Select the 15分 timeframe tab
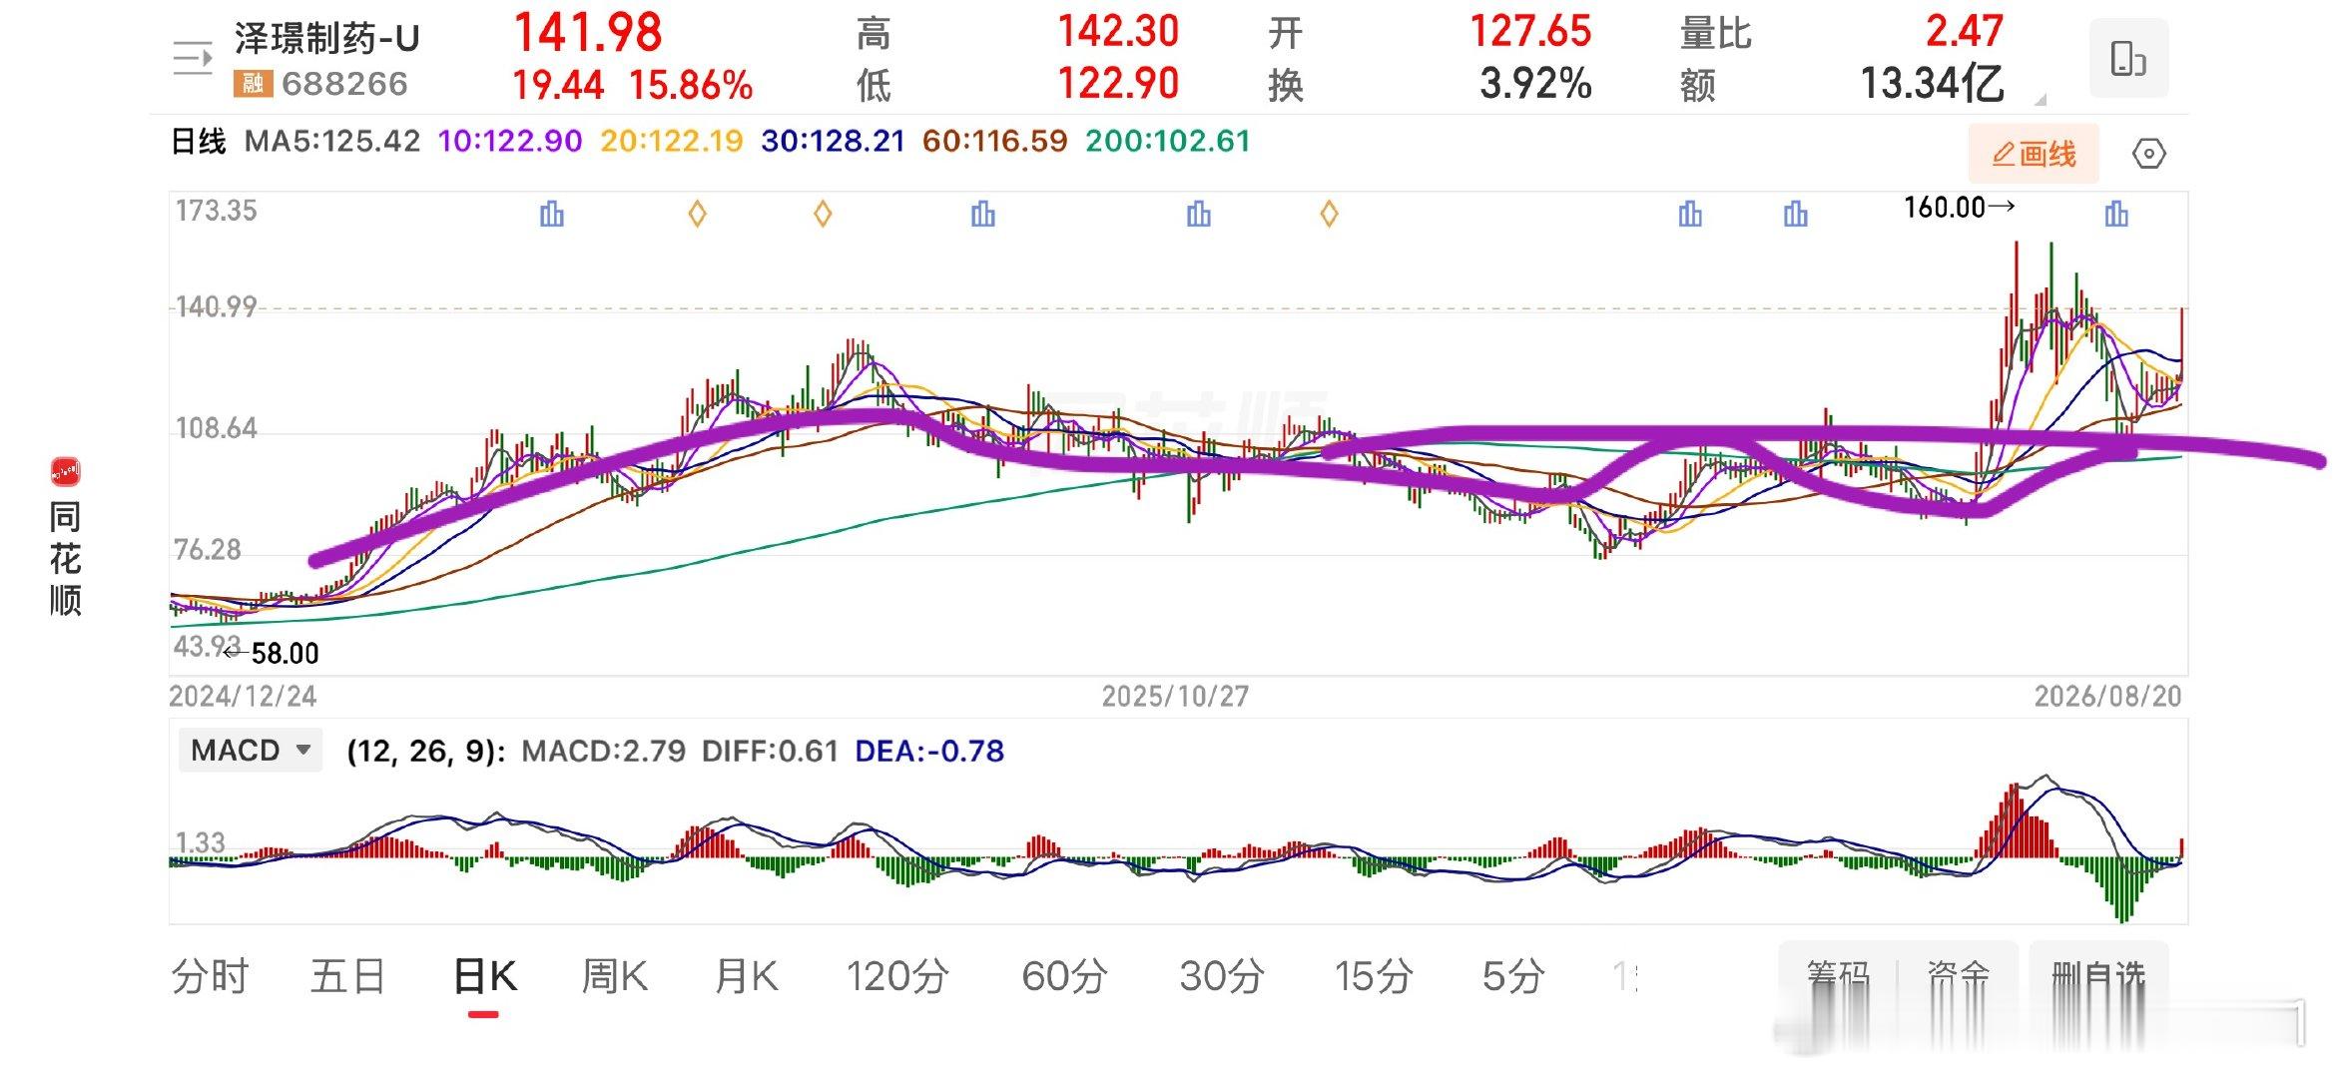The image size is (2337, 1078). 1374,976
